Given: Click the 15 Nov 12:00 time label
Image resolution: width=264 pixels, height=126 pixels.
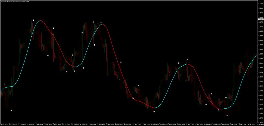Looking at the screenshot, I should point(163,124).
